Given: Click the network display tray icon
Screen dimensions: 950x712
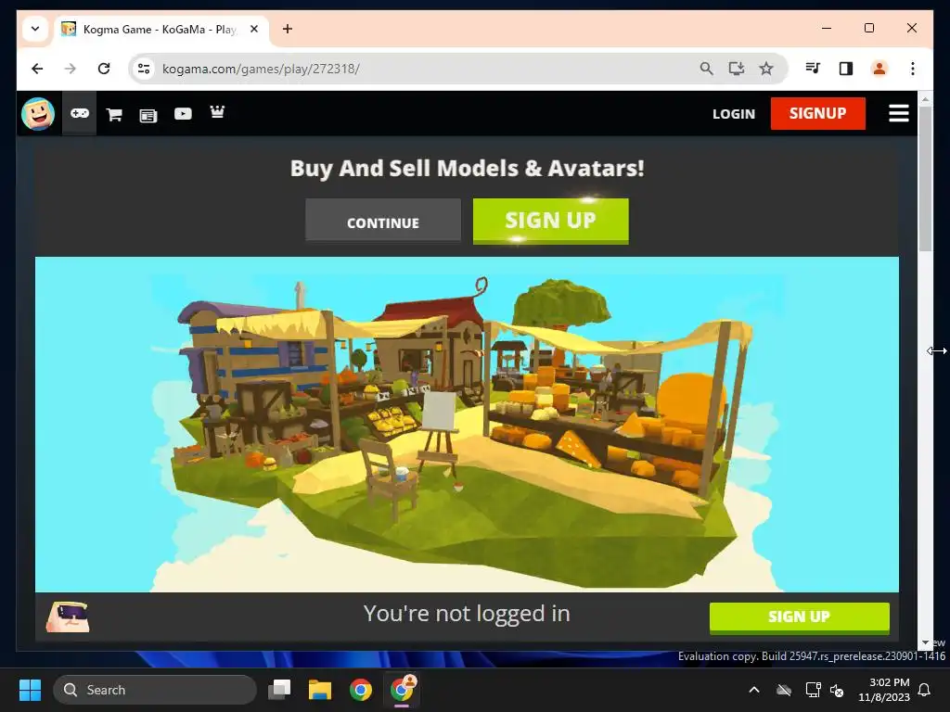Looking at the screenshot, I should point(813,690).
